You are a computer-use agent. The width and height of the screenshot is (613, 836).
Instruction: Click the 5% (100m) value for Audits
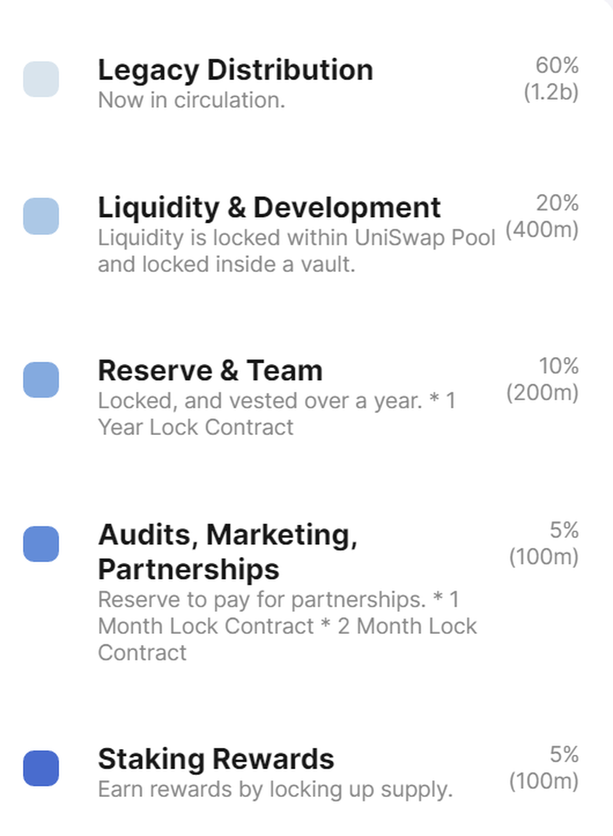(544, 543)
